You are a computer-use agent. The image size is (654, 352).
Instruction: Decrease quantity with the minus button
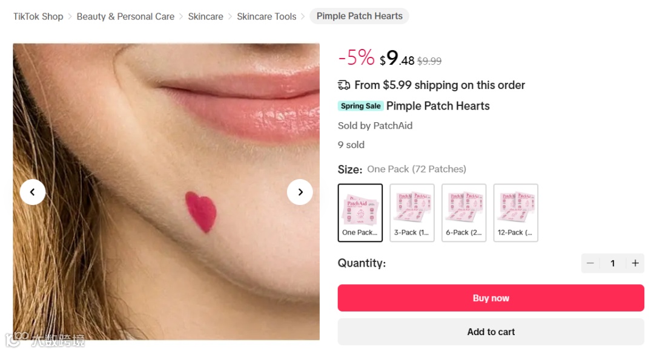click(x=590, y=263)
